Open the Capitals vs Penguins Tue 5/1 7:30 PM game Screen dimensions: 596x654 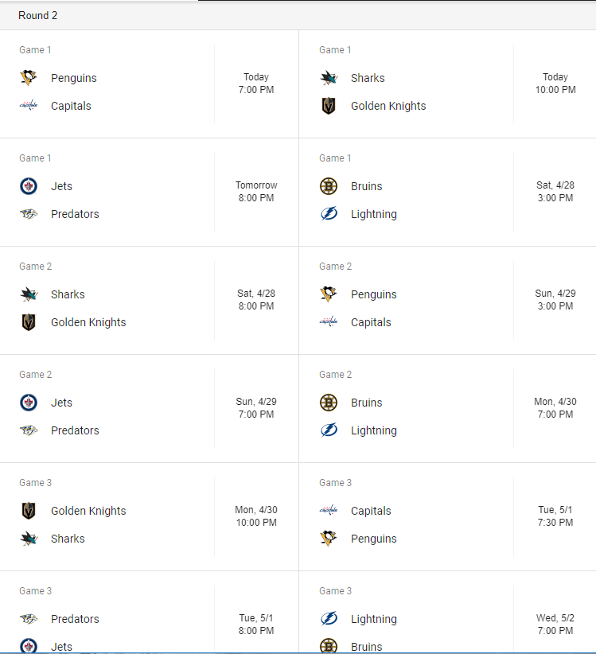(x=447, y=517)
